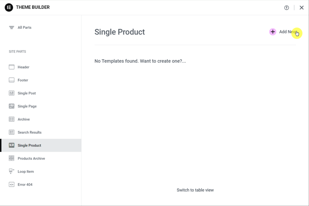The height and width of the screenshot is (206, 309).
Task: Click the Single Product cart icon
Action: (12, 145)
